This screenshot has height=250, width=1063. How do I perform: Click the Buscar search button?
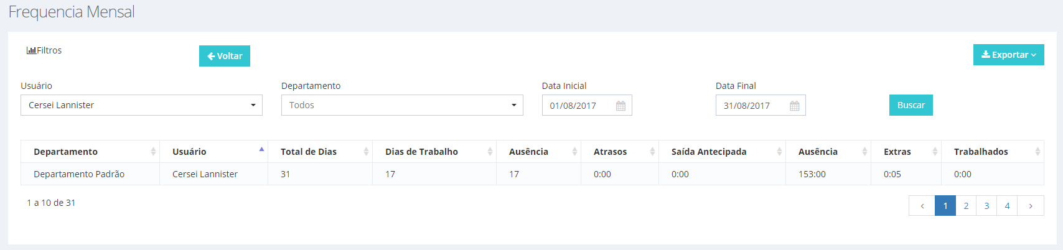click(x=911, y=105)
